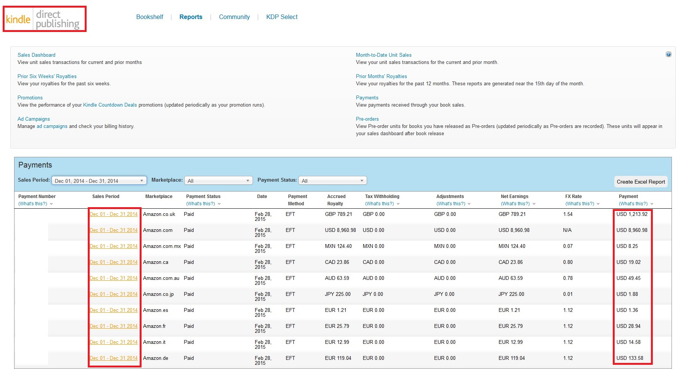Open sales period link for Amazon.it row

(x=114, y=342)
